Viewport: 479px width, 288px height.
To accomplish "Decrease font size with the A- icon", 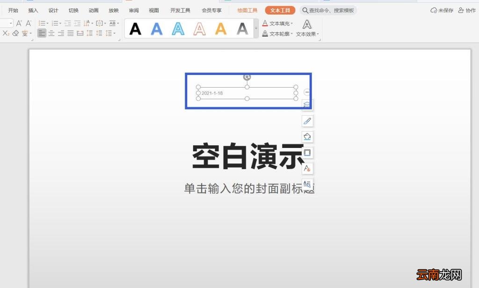I will coord(29,23).
